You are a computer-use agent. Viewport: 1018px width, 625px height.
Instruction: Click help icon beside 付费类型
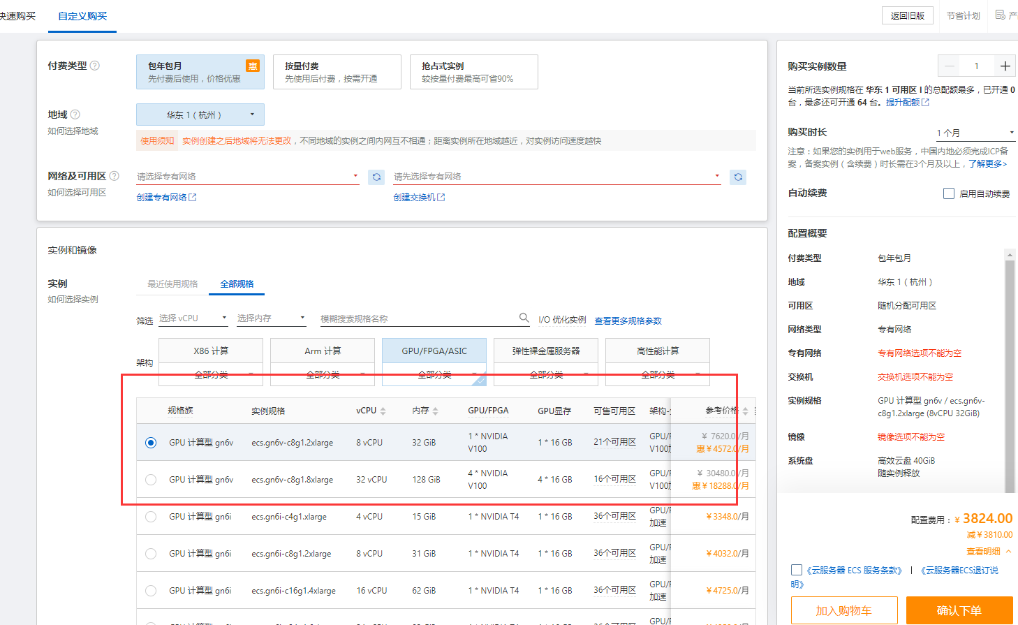[x=95, y=66]
